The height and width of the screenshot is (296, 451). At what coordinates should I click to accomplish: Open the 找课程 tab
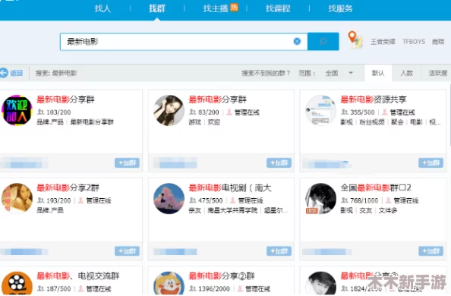click(278, 8)
